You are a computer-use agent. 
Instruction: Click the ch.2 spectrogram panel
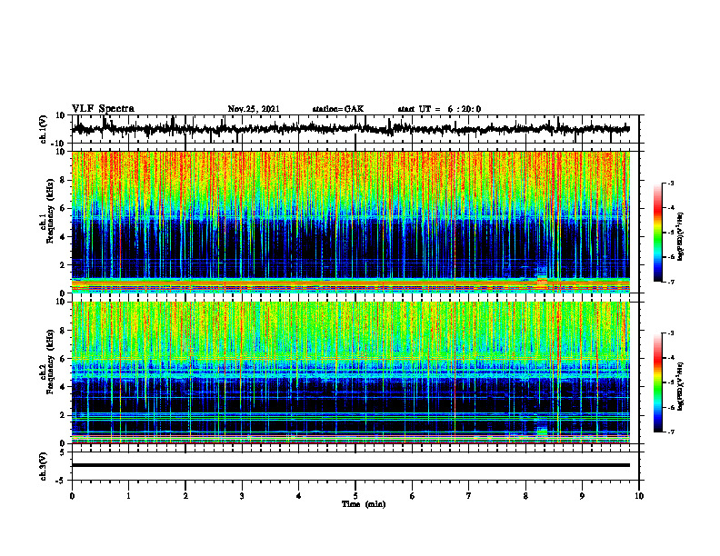[x=350, y=372]
